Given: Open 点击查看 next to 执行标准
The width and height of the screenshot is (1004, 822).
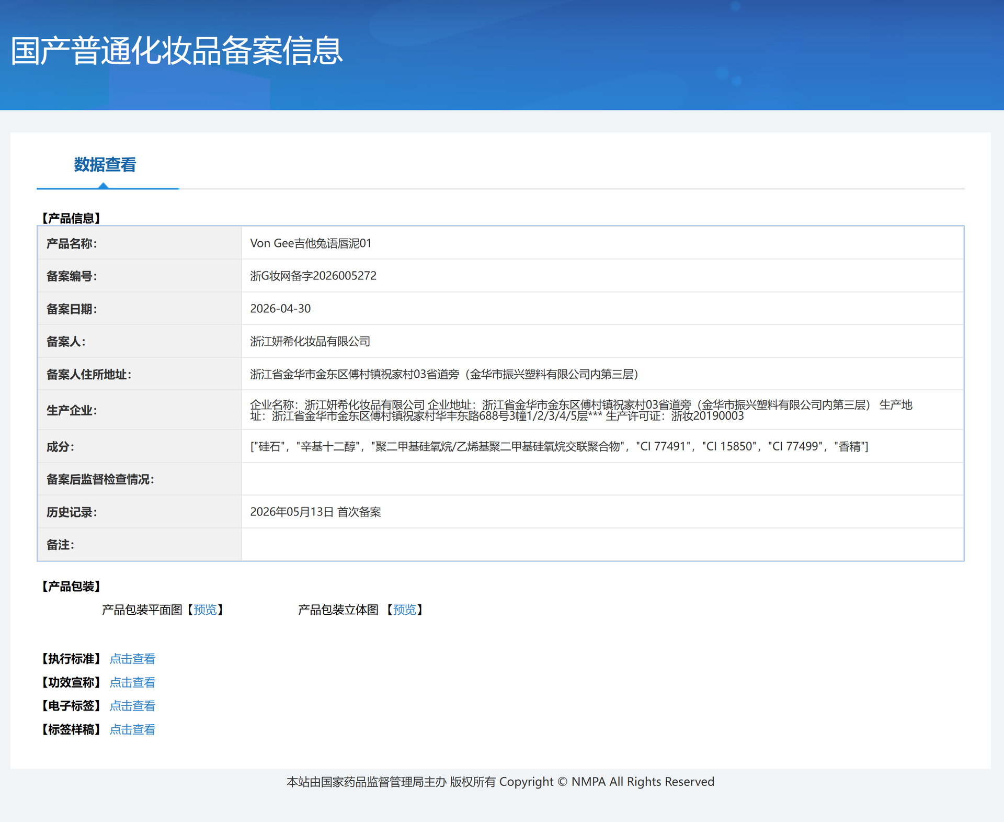Looking at the screenshot, I should tap(133, 659).
